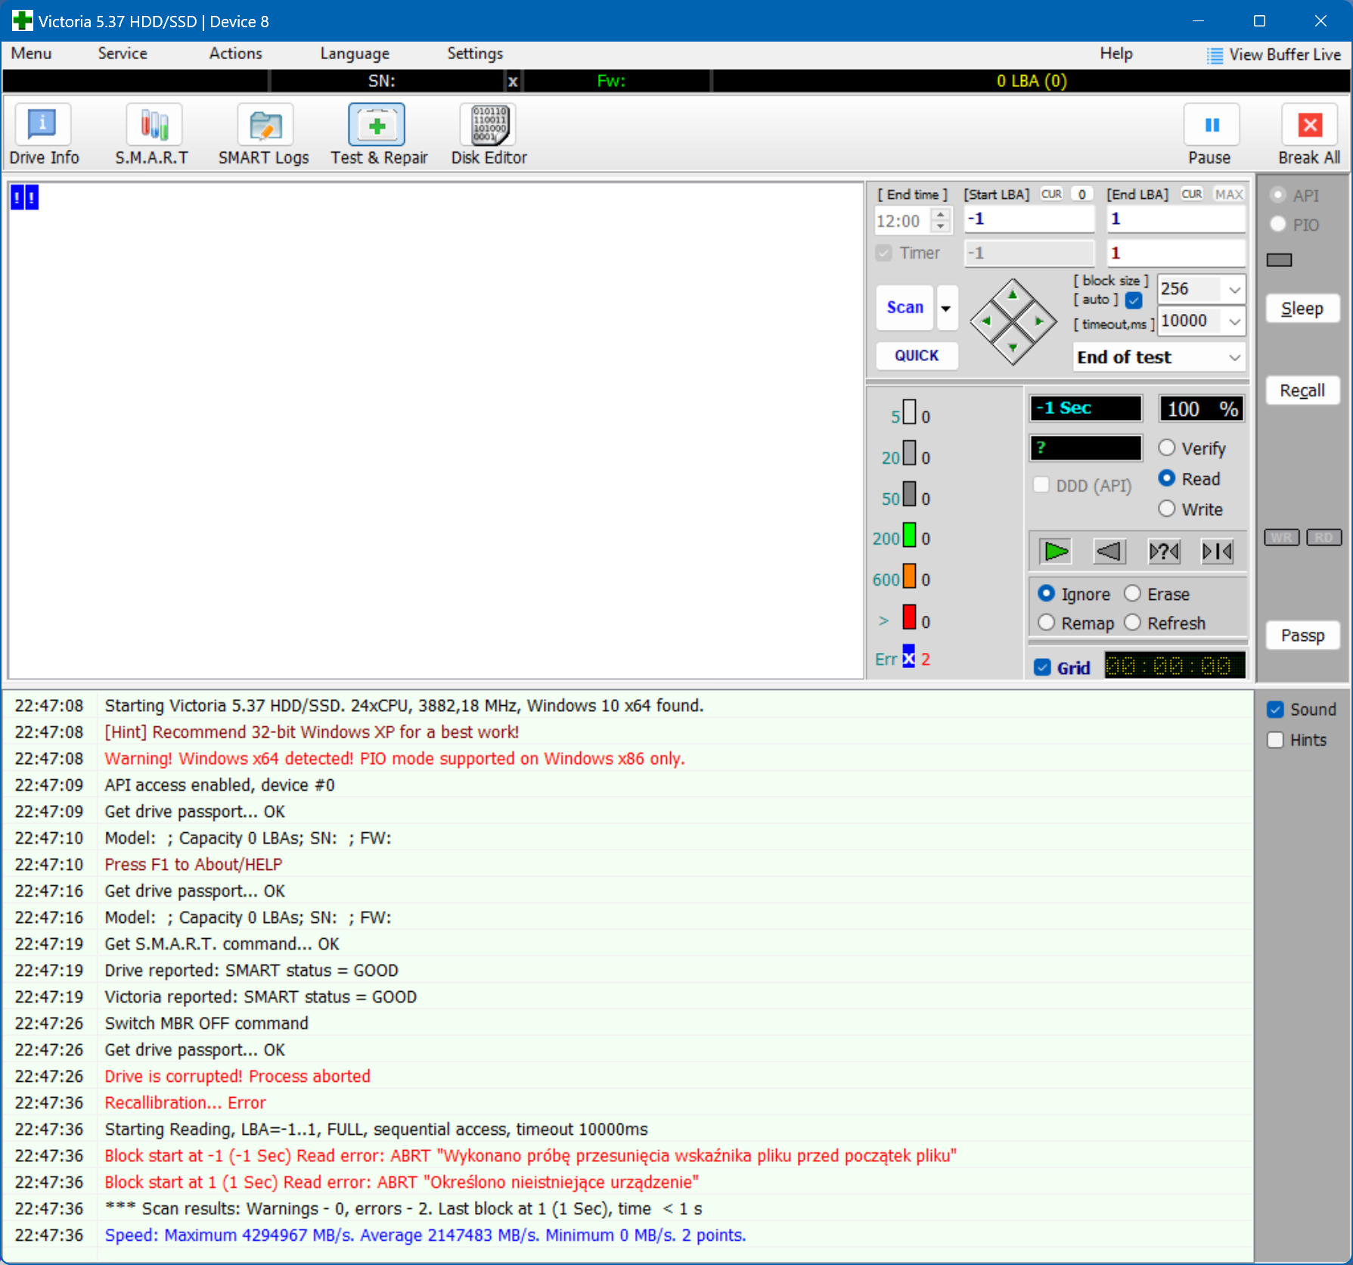The image size is (1353, 1265).
Task: Click the reverse scan arrow button
Action: tap(1109, 552)
